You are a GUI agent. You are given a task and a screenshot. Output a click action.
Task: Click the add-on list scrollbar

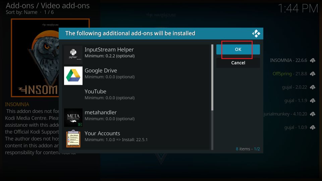coord(212,97)
